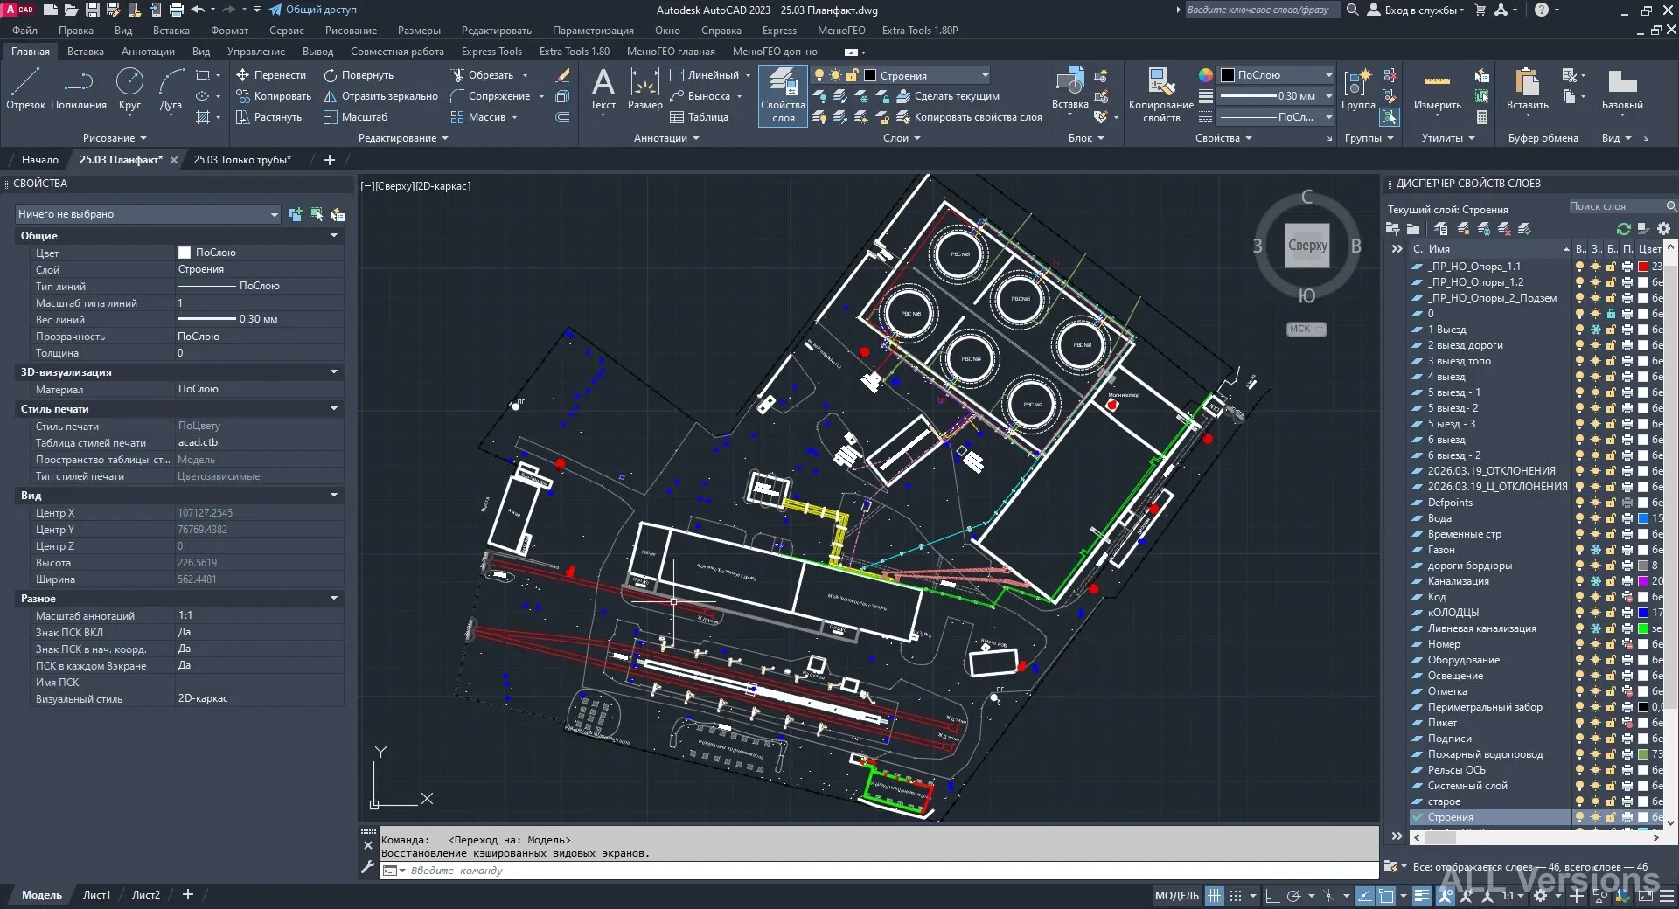Open the Формат menu
The width and height of the screenshot is (1679, 909).
pos(229,31)
